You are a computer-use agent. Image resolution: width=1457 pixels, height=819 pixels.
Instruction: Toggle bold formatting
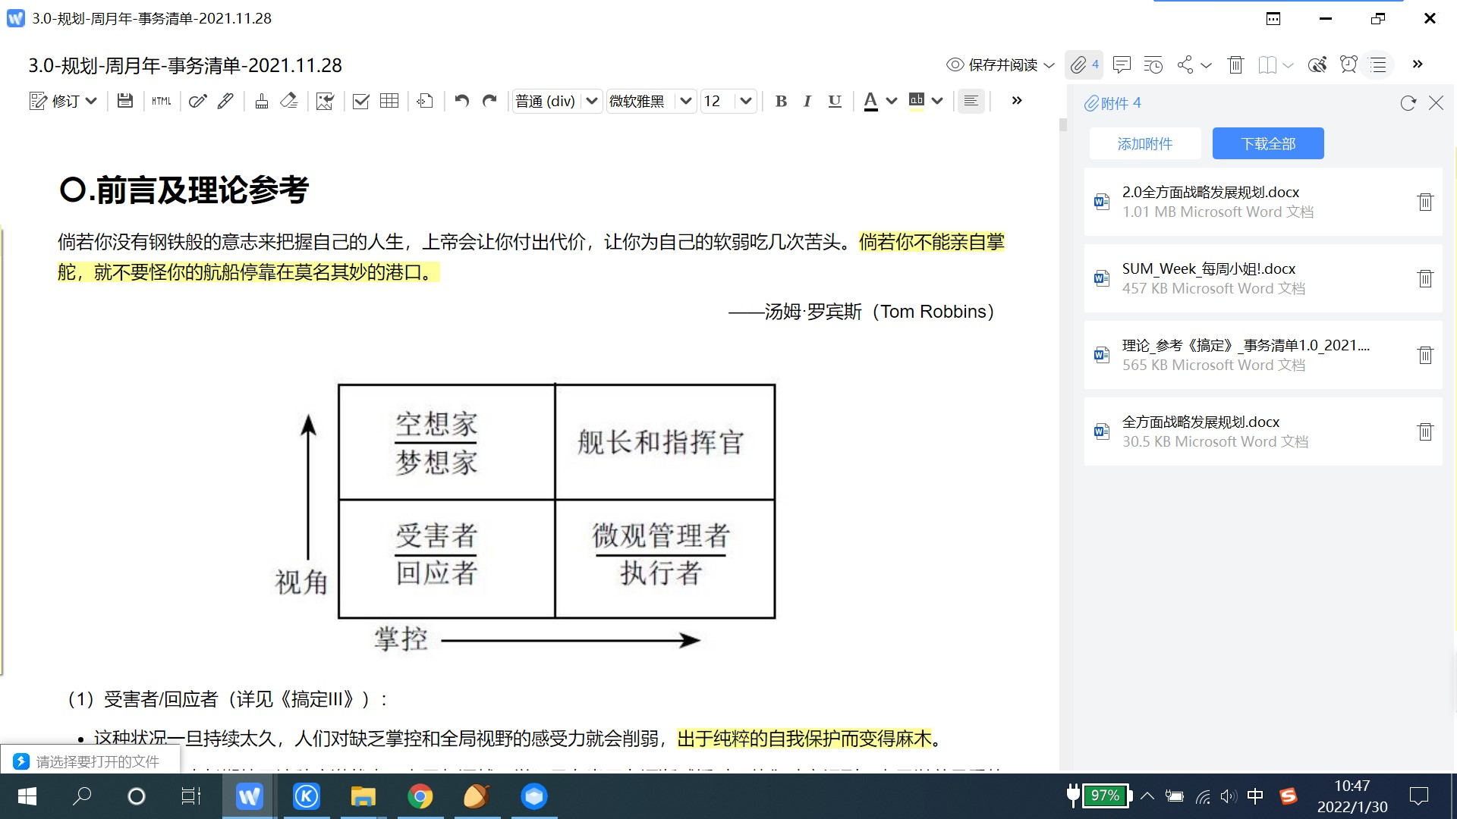[x=781, y=101]
